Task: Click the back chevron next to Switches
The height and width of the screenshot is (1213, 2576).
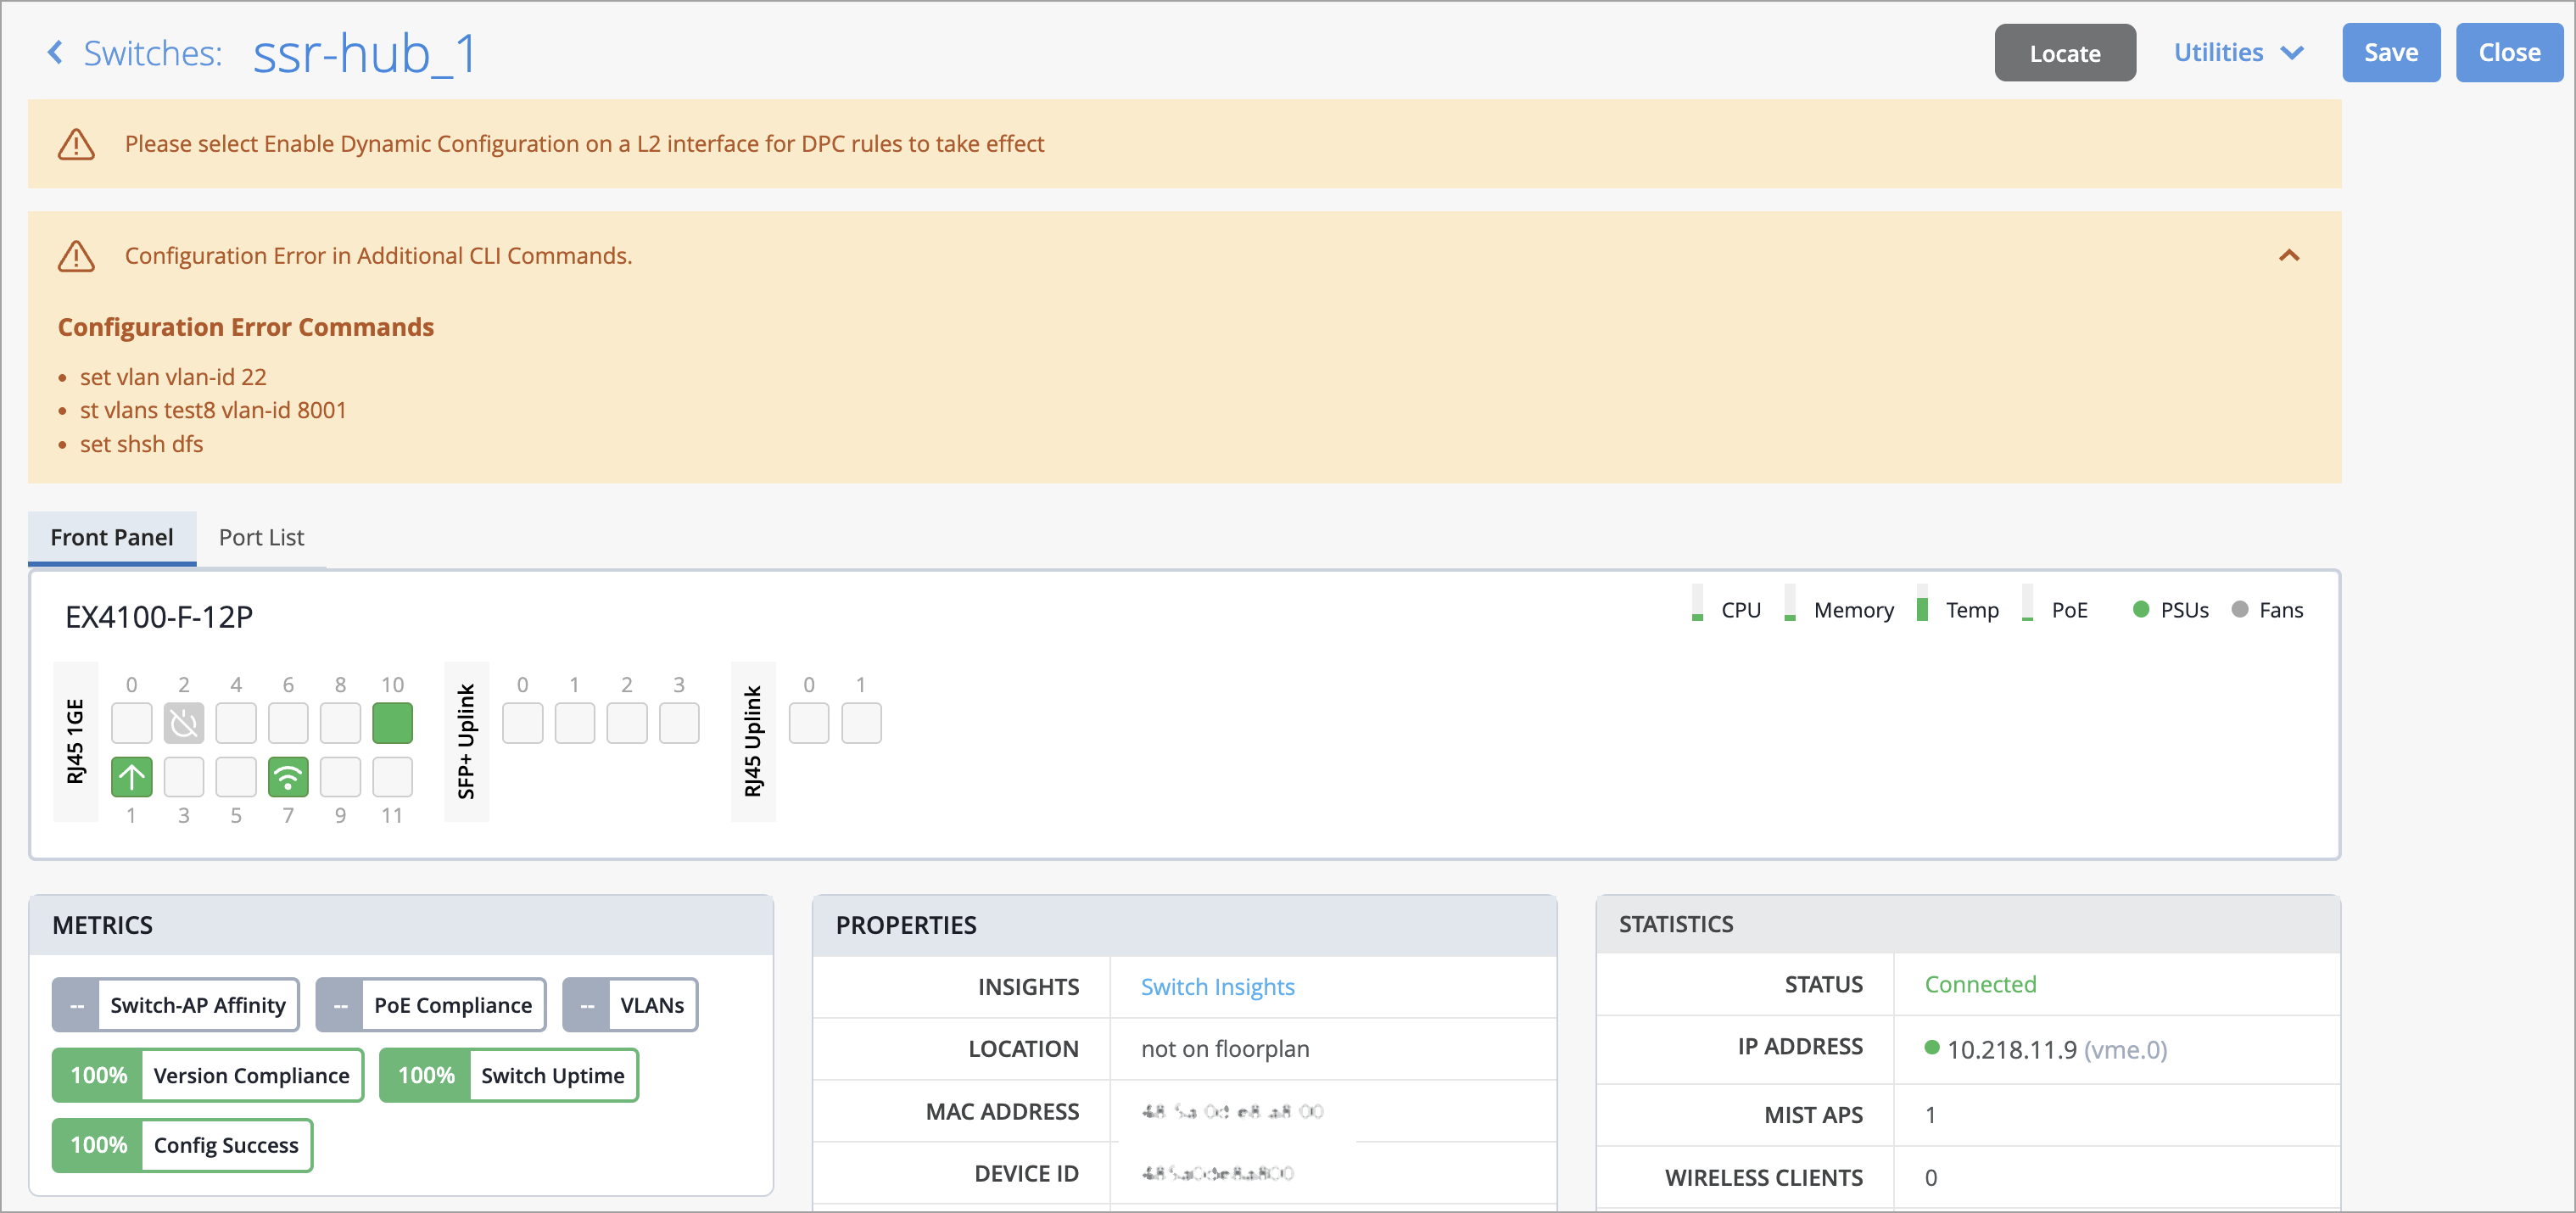Action: coord(55,52)
